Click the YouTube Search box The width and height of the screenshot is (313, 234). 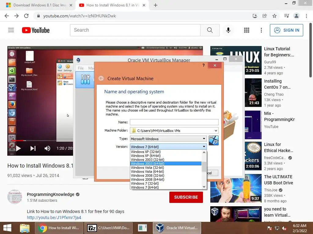pyautogui.click(x=135, y=30)
